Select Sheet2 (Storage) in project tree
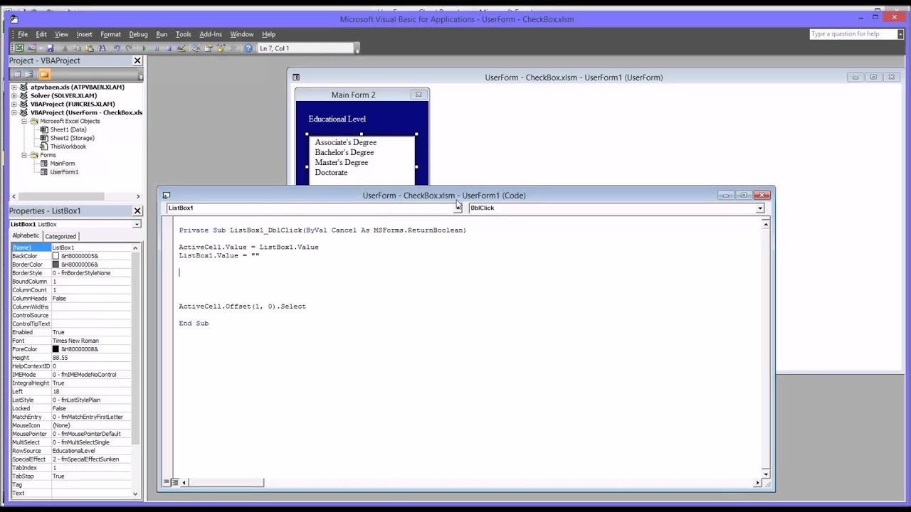This screenshot has height=512, width=911. pos(72,139)
